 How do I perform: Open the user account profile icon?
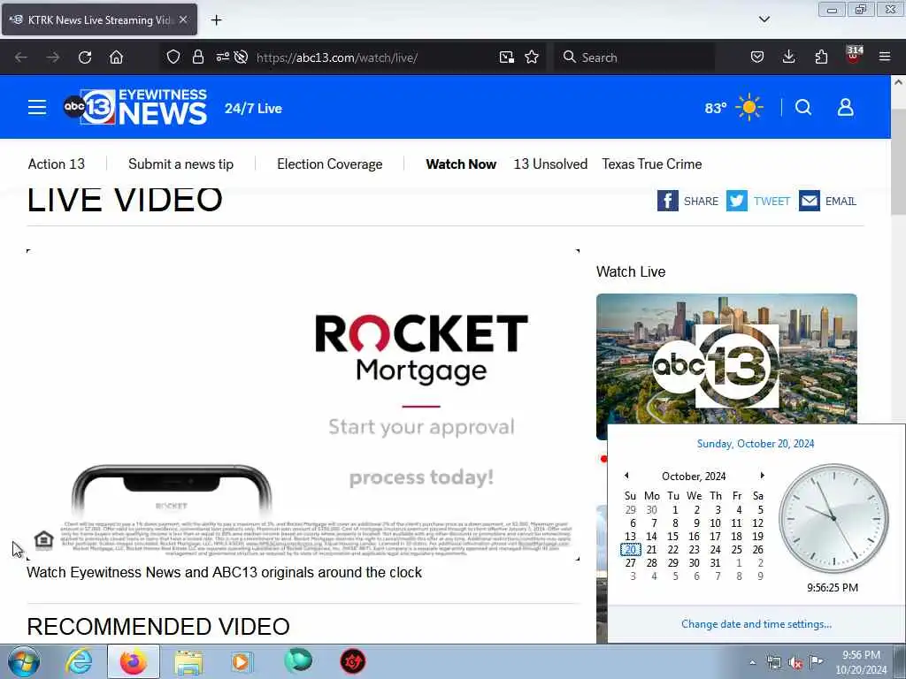pos(845,107)
